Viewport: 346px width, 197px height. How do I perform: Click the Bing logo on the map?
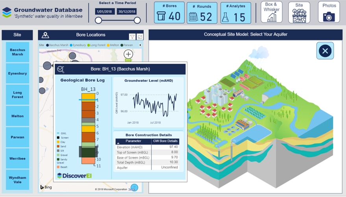[x=46, y=187]
